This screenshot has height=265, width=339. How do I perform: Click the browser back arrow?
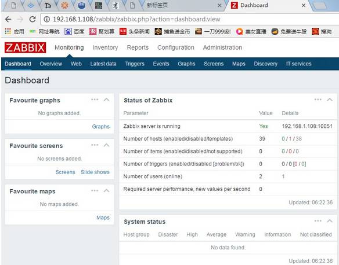click(x=8, y=20)
